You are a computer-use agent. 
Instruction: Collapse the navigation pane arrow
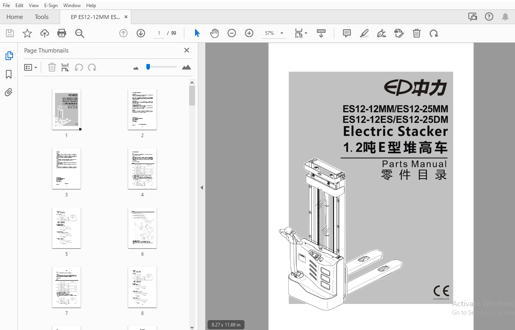pos(201,187)
